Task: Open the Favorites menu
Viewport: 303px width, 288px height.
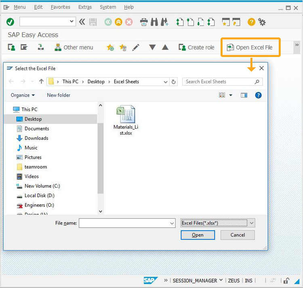Action: coord(61,7)
